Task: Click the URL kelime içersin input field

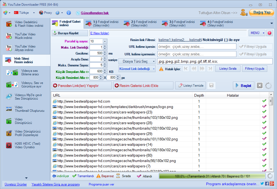Action: [x=197, y=46]
